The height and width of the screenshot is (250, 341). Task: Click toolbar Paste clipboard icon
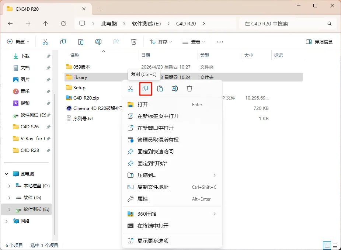[81, 42]
